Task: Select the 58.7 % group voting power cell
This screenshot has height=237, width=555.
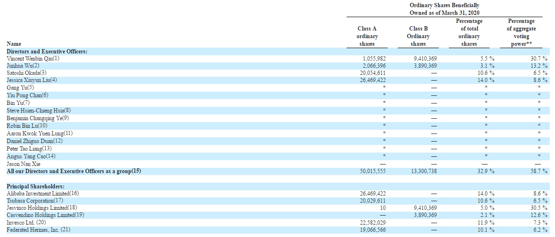Action: (538, 171)
